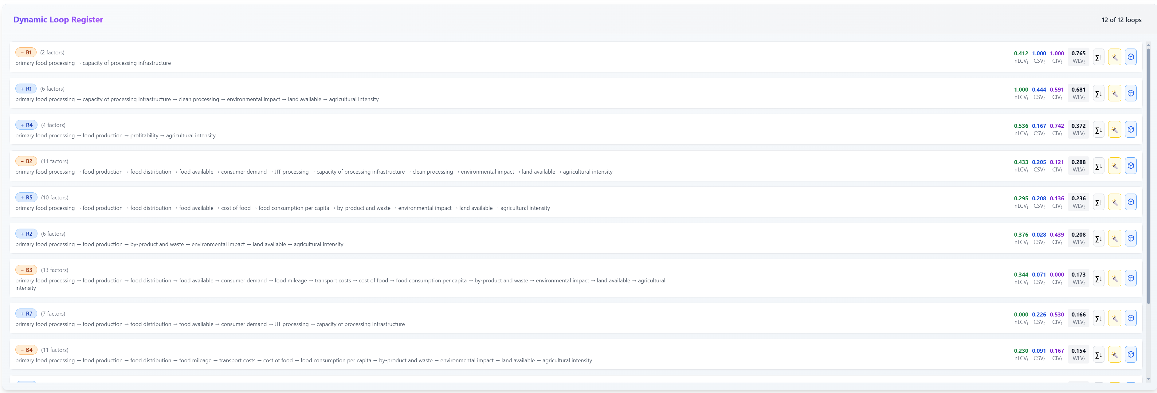Select the B1 balancing loop badge
Viewport: 1157px width, 393px height.
26,53
